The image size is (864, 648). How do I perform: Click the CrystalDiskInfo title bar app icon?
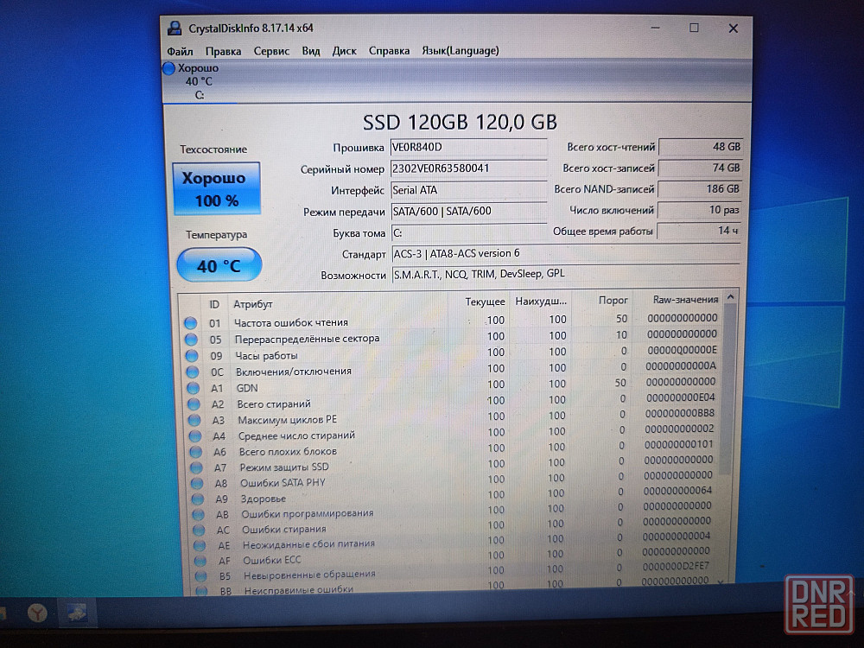[x=175, y=29]
